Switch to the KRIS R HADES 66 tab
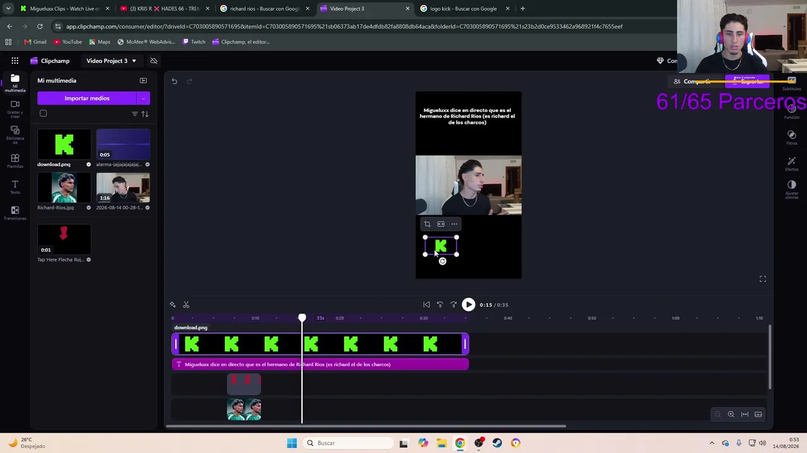 coord(165,9)
